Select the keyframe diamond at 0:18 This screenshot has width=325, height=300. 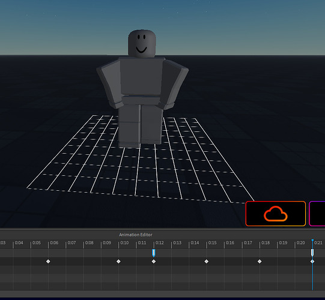(260, 261)
